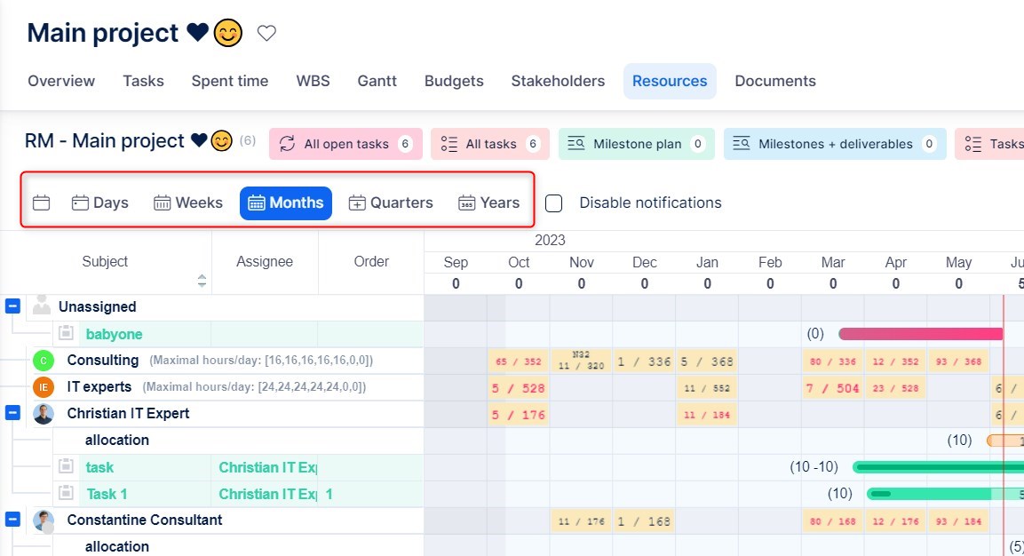Open the babyone task link
This screenshot has width=1024, height=556.
point(114,334)
